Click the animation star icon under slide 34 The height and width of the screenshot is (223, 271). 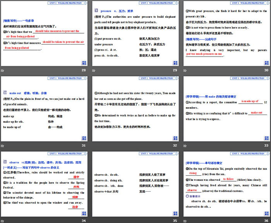(x=2, y=221)
